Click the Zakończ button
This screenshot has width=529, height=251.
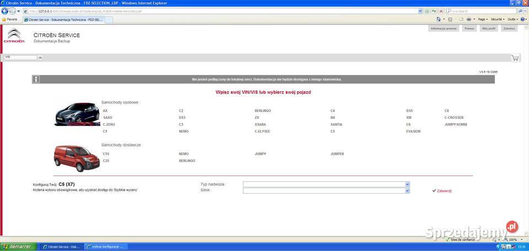[x=509, y=28]
